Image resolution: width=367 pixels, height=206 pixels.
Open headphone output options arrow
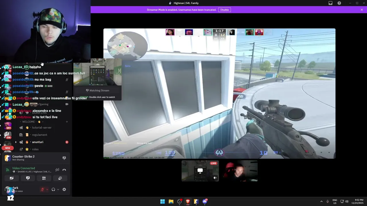(x=58, y=189)
